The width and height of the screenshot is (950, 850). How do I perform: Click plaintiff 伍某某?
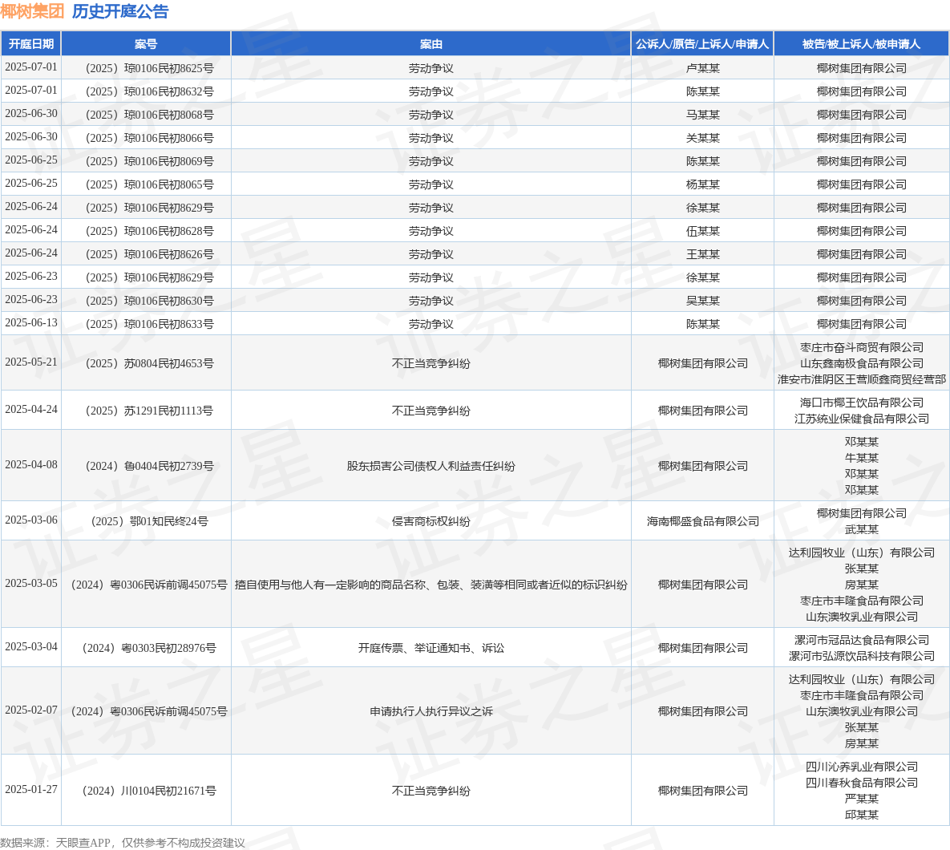[x=702, y=231]
